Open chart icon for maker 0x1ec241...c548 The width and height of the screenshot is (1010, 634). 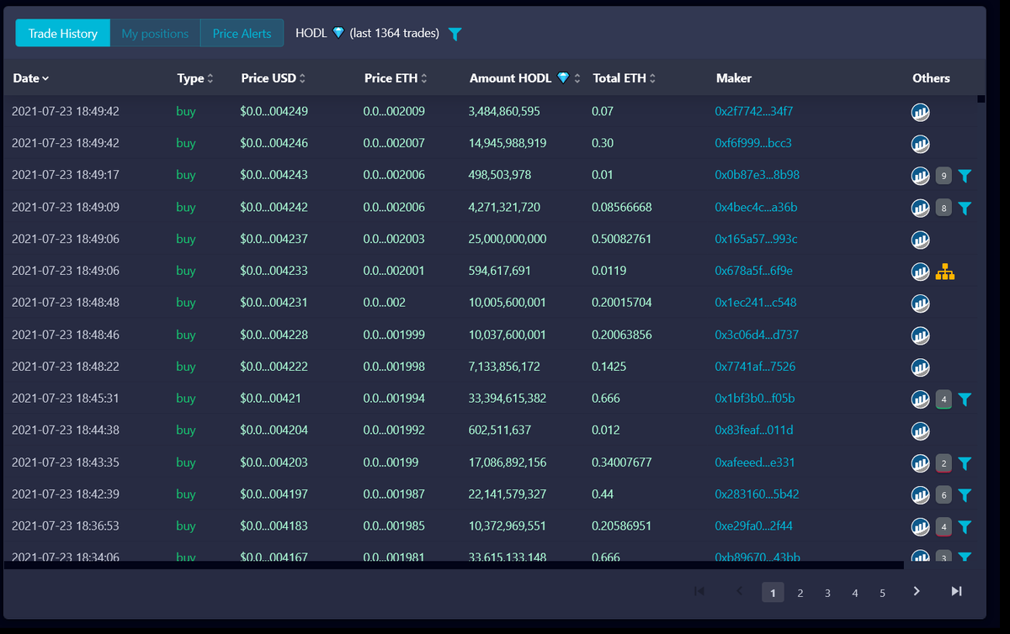[x=921, y=304]
